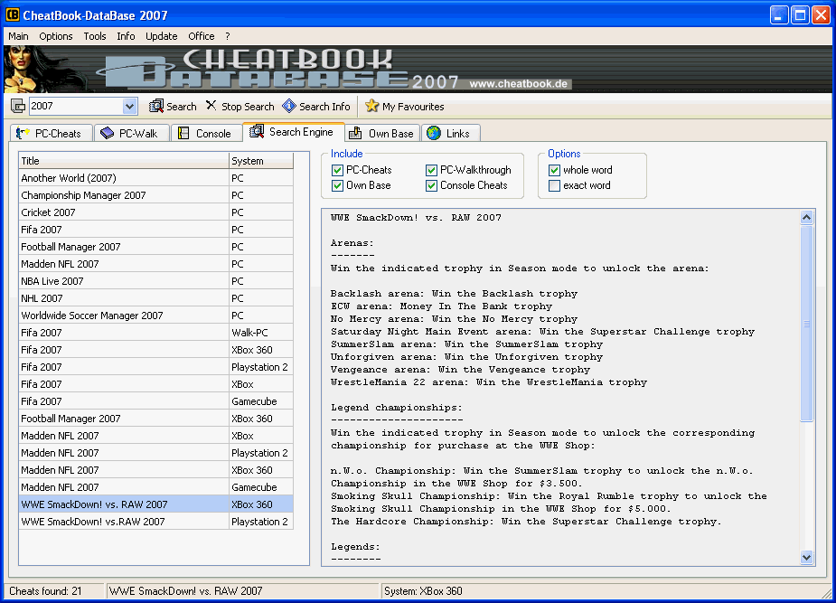
Task: Click the Links globe icon
Action: click(x=434, y=133)
